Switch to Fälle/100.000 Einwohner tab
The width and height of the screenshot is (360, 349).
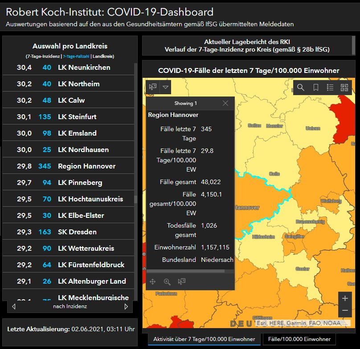(299, 339)
